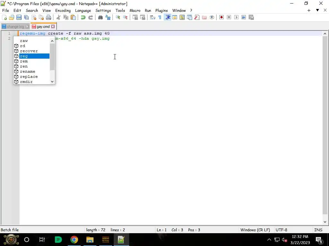329x246 pixels.
Task: Open the notification center icon
Action: click(x=319, y=240)
